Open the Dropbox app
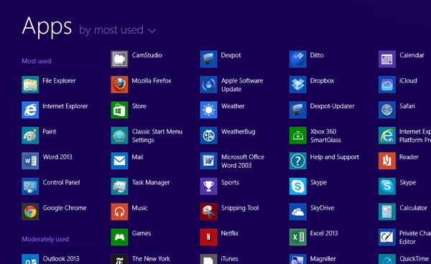 (x=312, y=84)
